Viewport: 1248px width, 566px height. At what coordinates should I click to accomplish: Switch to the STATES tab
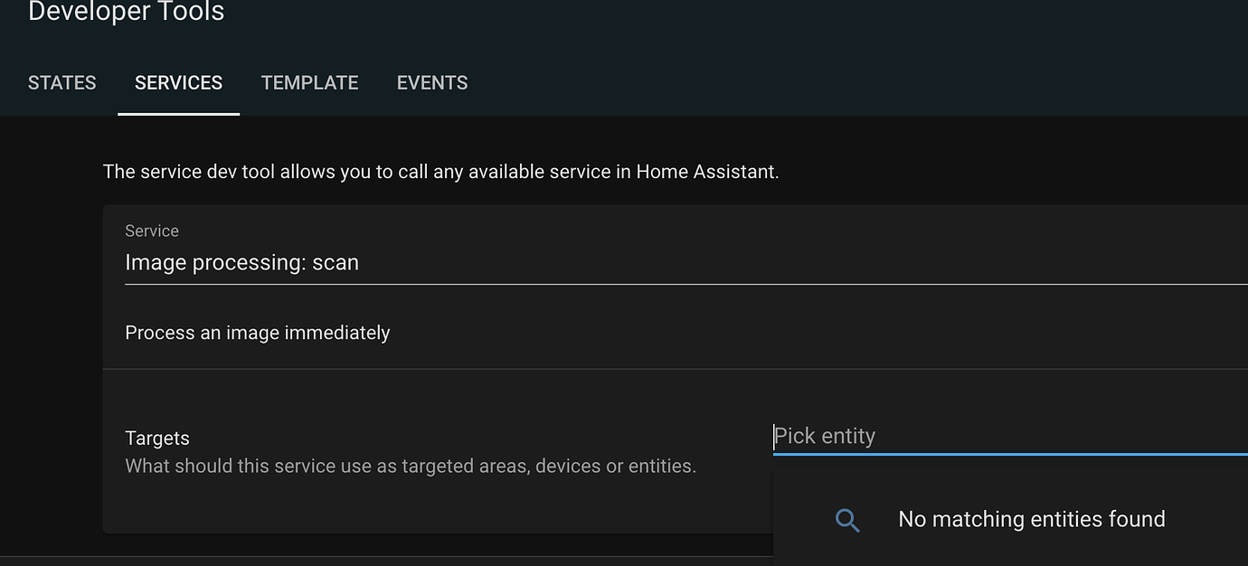click(x=61, y=83)
